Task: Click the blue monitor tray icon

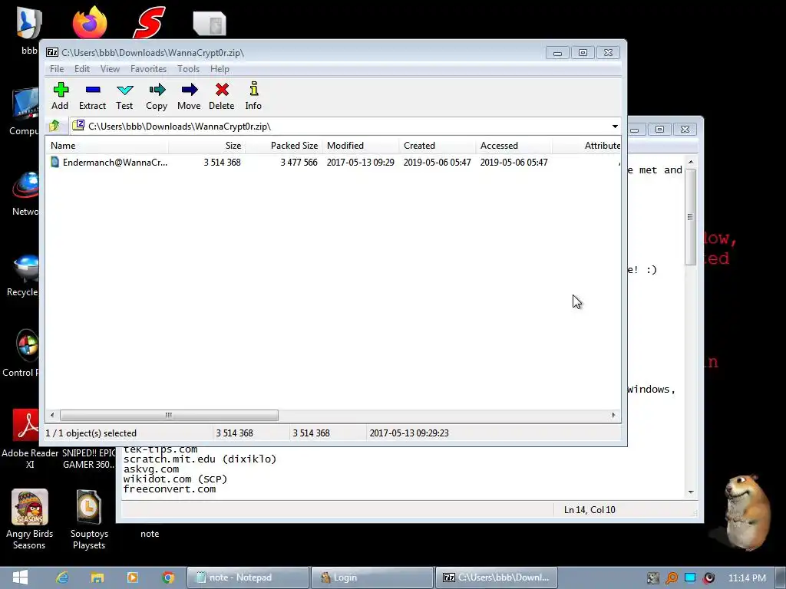Action: point(690,578)
